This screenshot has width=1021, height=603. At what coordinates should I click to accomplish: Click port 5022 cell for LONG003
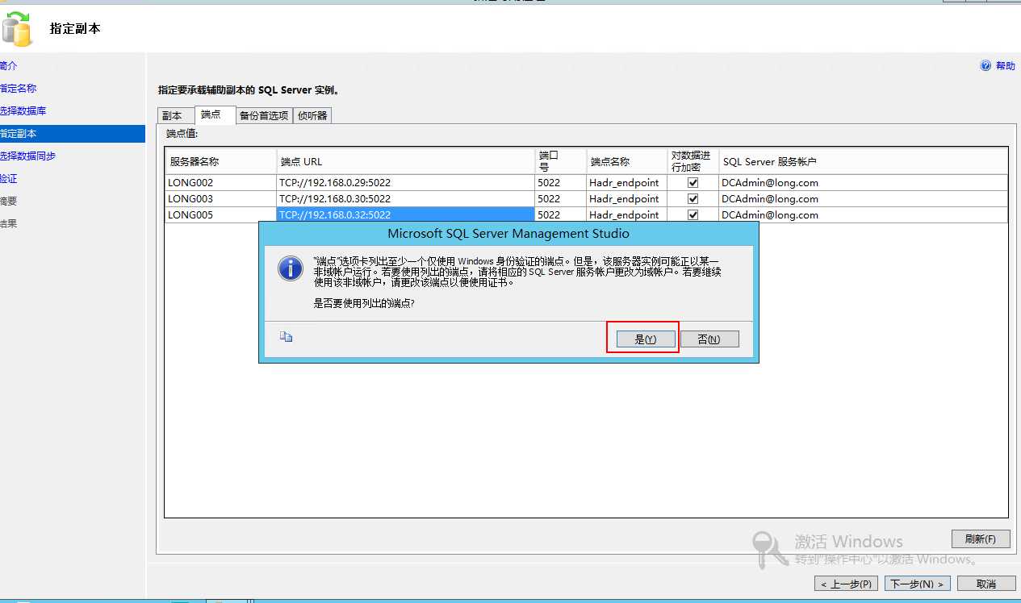(x=561, y=199)
